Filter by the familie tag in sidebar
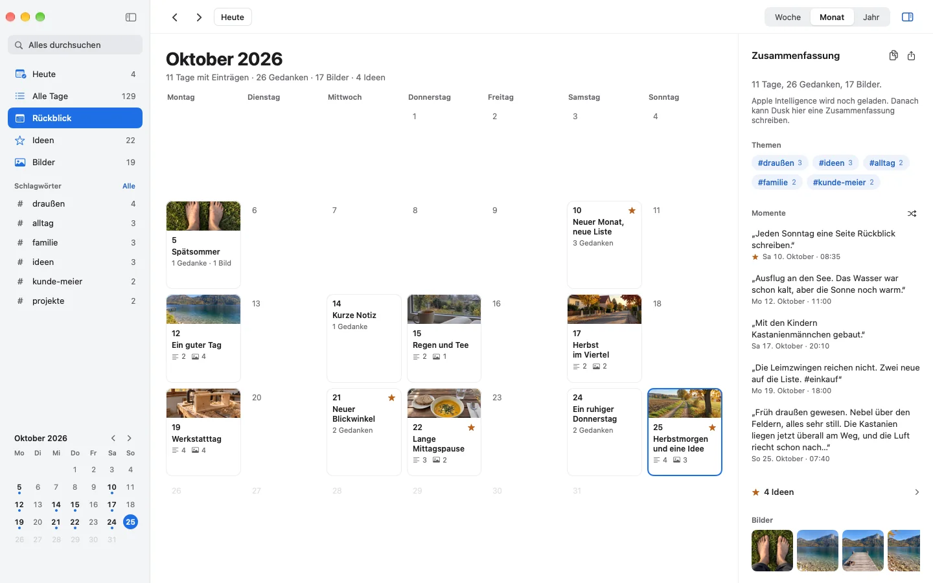Image resolution: width=933 pixels, height=583 pixels. [x=75, y=243]
